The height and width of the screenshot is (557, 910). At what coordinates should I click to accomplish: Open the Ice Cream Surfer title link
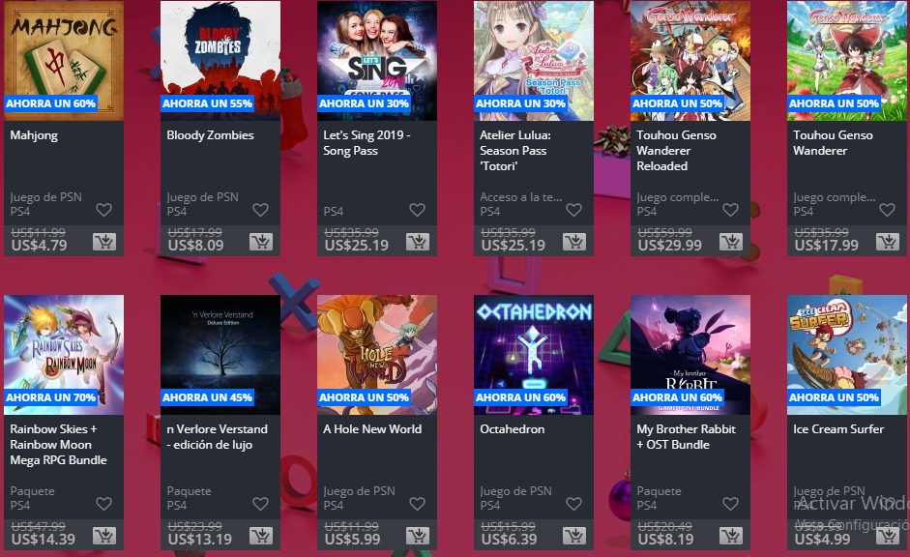click(x=838, y=428)
